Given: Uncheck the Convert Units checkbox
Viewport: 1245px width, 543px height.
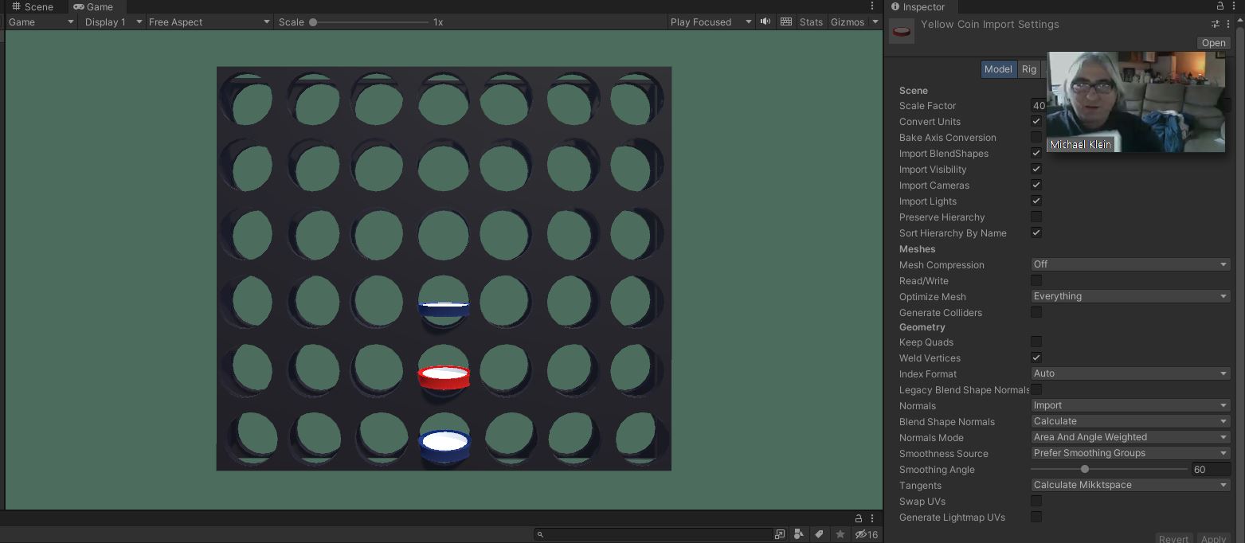Looking at the screenshot, I should (1036, 121).
